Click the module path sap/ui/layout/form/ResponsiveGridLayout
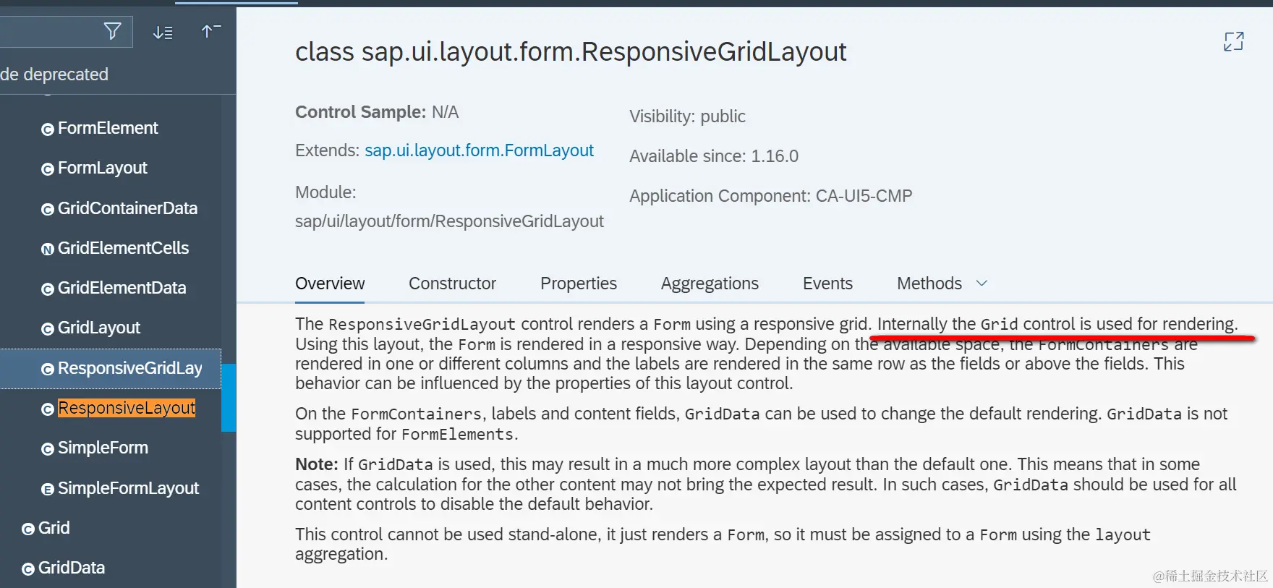1273x588 pixels. [449, 221]
